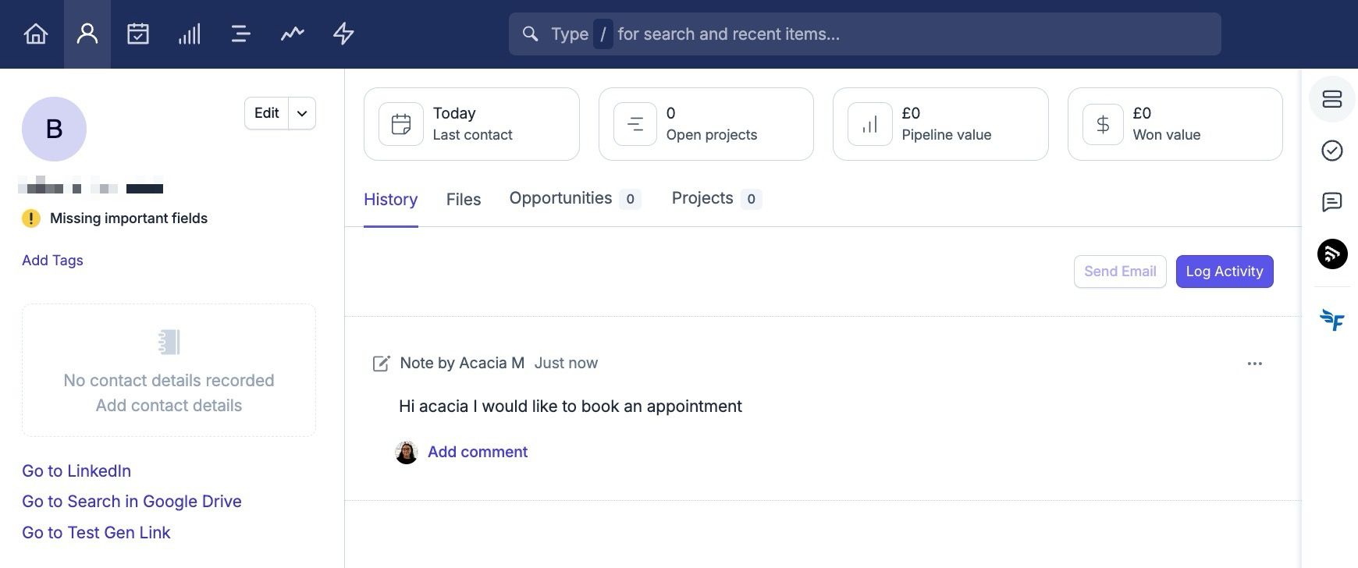Open the sidebar tasks checkmark icon
Image resolution: width=1358 pixels, height=568 pixels.
click(x=1332, y=151)
